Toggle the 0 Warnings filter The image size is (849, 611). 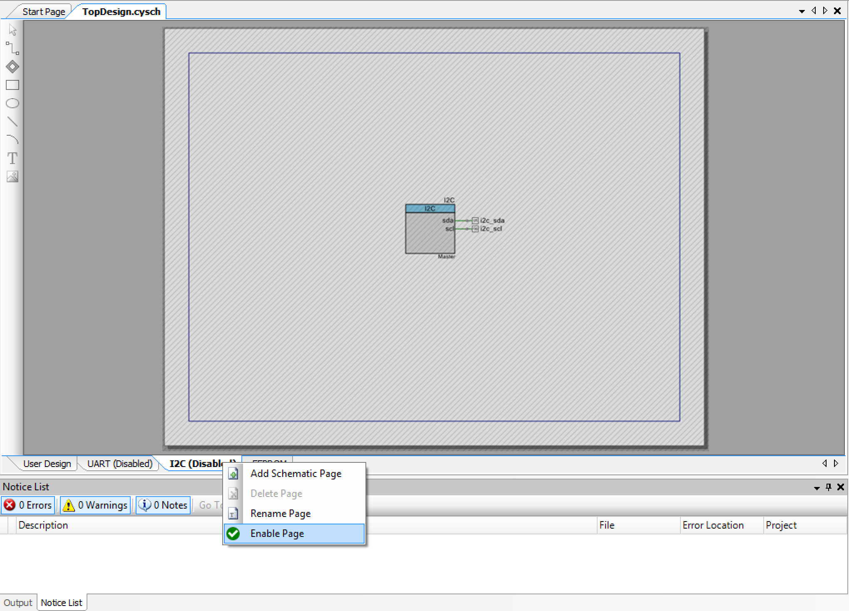tap(95, 505)
